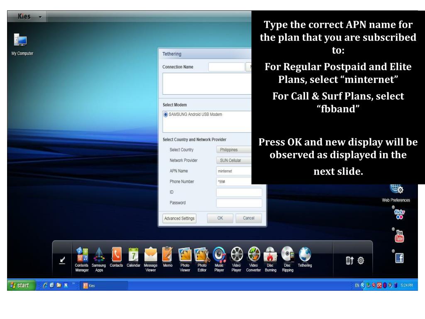Launch Message Viewer from the dock
This screenshot has width=425, height=319.
coord(151,259)
